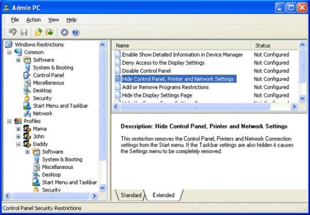The image size is (310, 215).
Task: Select the Miscellaneous icon under Common
Action: (x=27, y=83)
